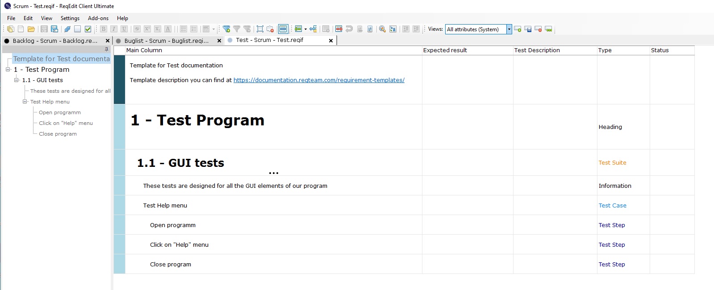Collapse the '1.1 - GUI tests' tree node
Image resolution: width=714 pixels, height=290 pixels.
coord(16,80)
